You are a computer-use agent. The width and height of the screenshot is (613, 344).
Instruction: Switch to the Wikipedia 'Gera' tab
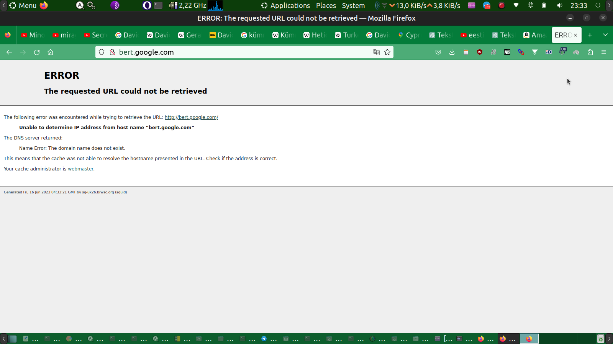[x=190, y=35]
